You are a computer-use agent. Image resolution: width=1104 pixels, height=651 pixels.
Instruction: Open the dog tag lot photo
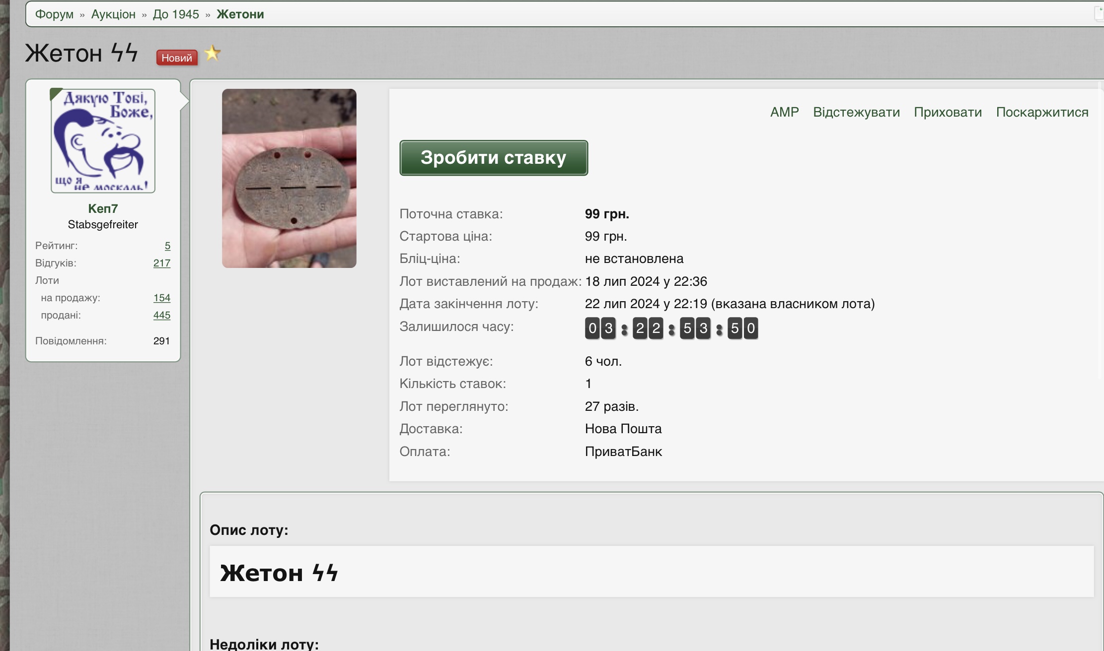[289, 178]
